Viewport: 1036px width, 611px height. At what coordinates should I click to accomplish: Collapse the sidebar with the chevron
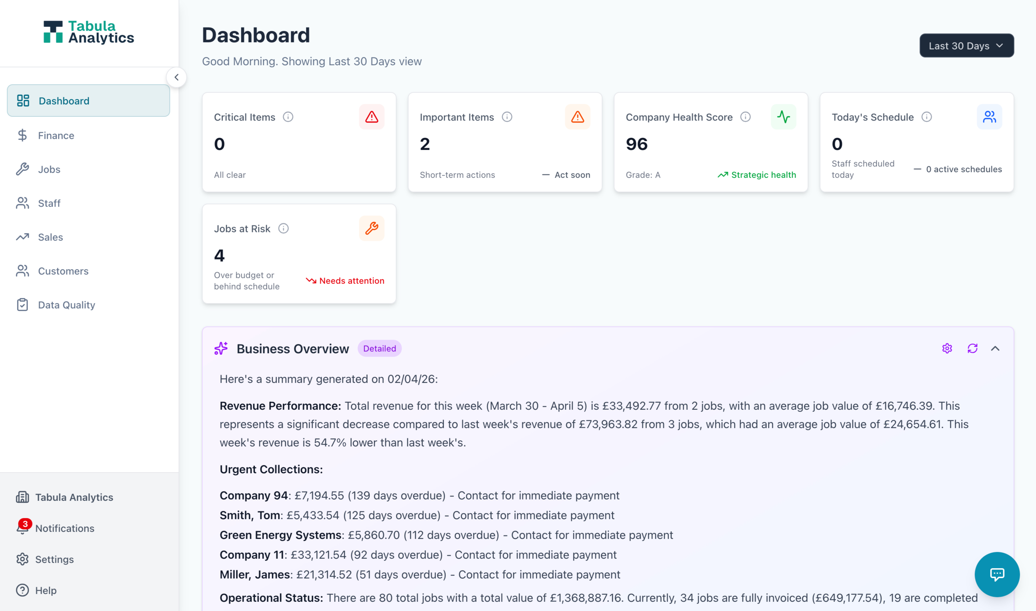(x=176, y=77)
